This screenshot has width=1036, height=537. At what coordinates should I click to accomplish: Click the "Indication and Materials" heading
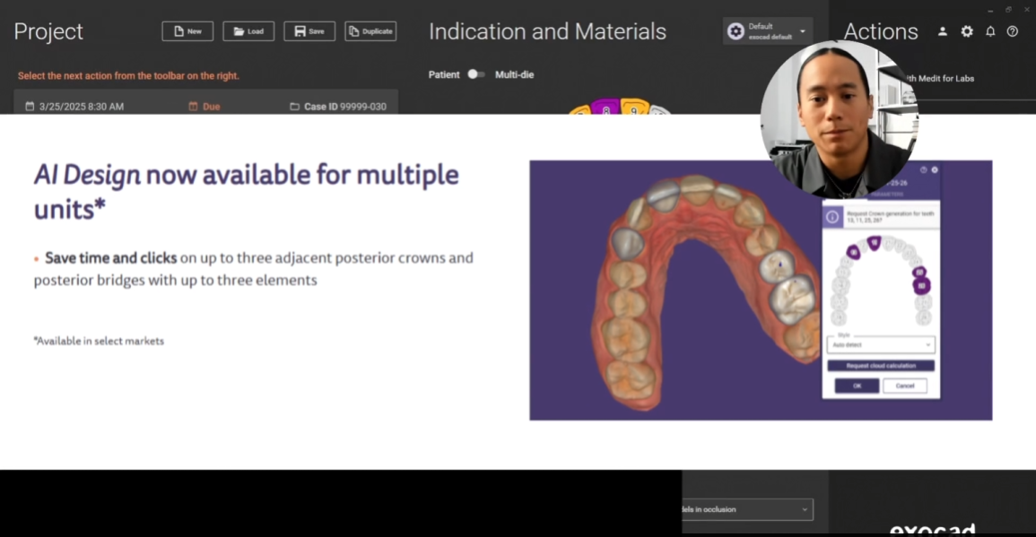547,31
